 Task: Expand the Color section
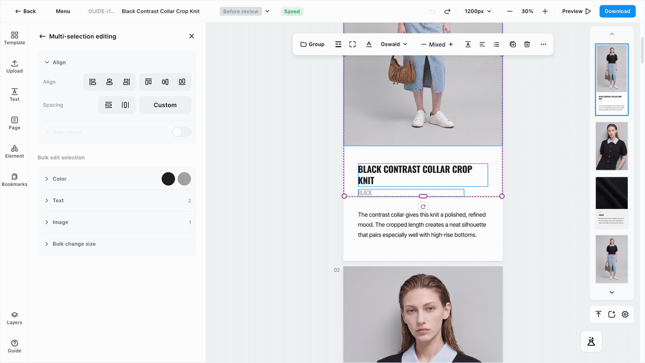point(117,179)
